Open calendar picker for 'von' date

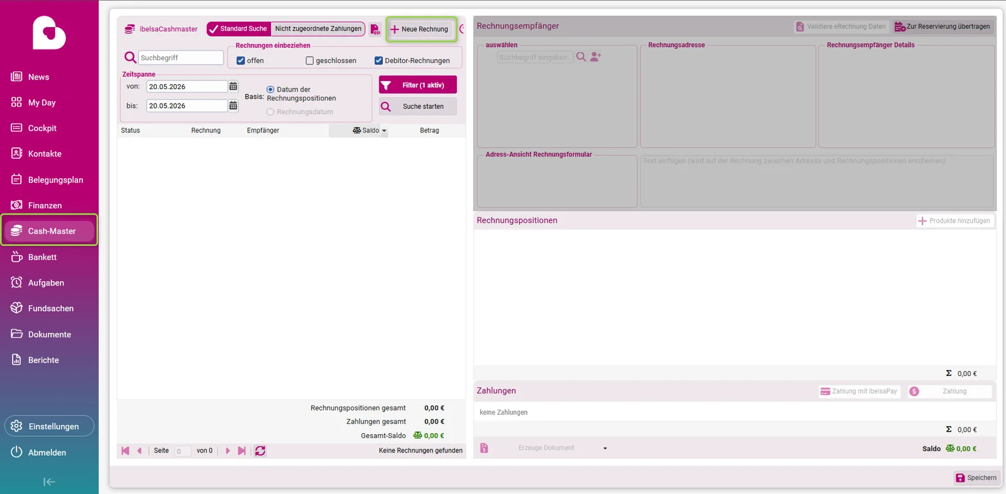point(233,87)
